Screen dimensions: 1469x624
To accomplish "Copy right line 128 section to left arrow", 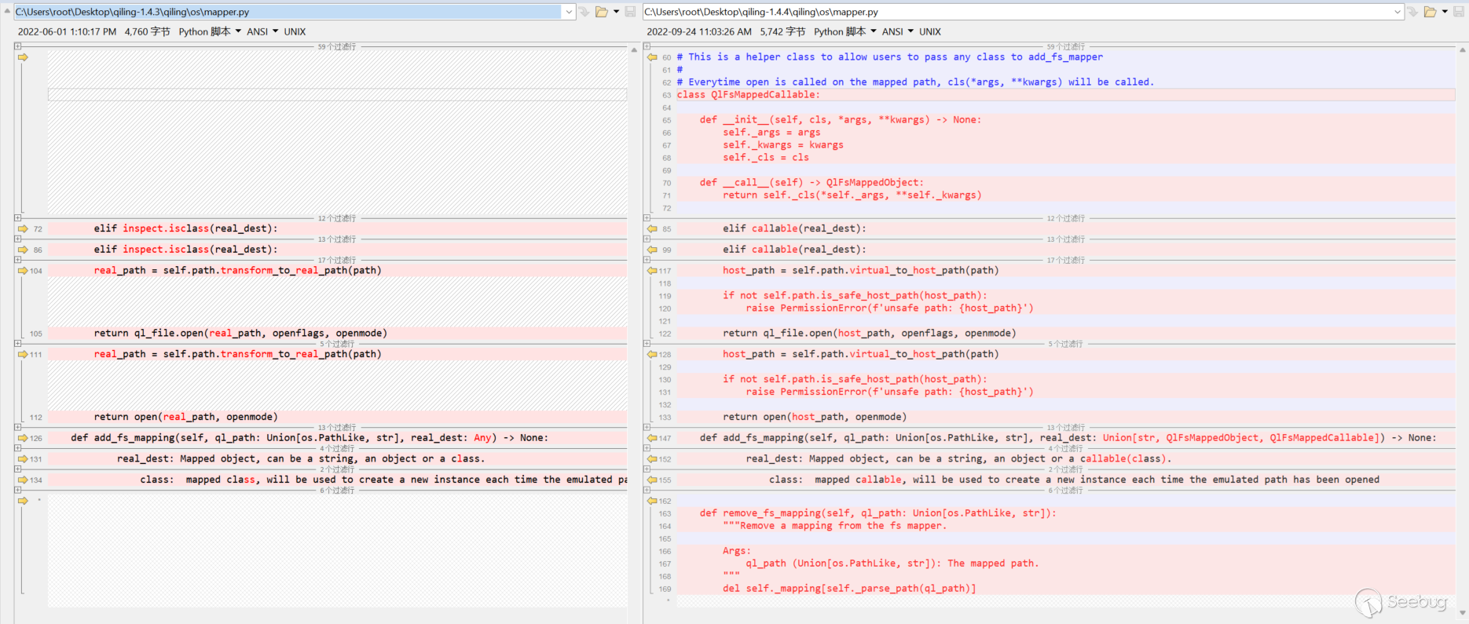I will (652, 354).
